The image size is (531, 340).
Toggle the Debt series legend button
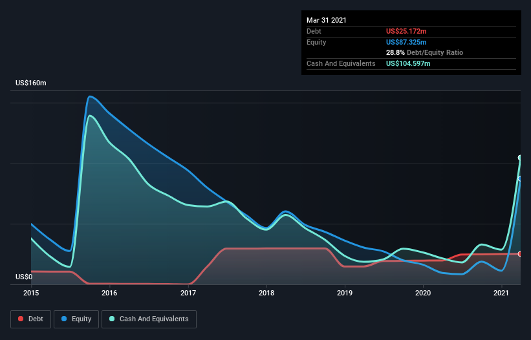click(x=31, y=319)
